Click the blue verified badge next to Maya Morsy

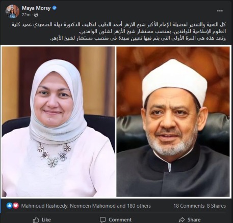(55, 8)
